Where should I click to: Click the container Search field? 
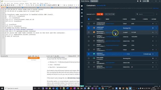click(x=145, y=14)
